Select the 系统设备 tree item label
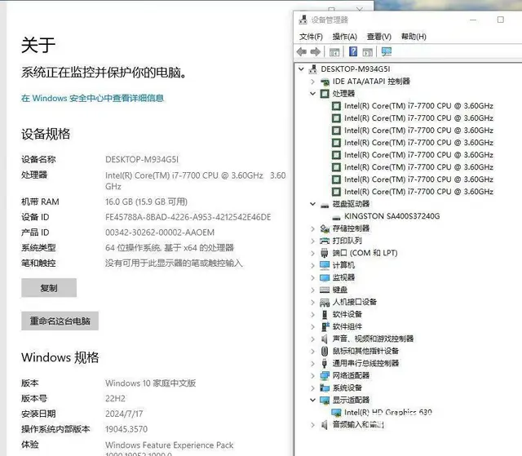Viewport: 522px width, 456px height. click(347, 387)
